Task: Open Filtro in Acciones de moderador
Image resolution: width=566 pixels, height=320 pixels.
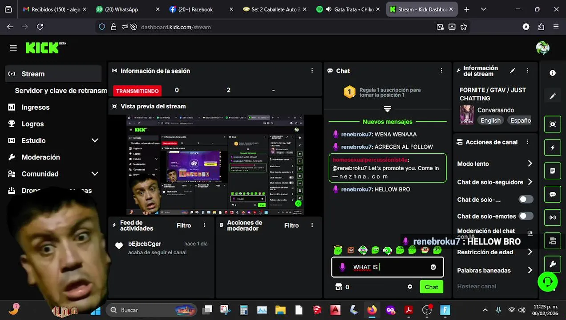Action: (291, 225)
